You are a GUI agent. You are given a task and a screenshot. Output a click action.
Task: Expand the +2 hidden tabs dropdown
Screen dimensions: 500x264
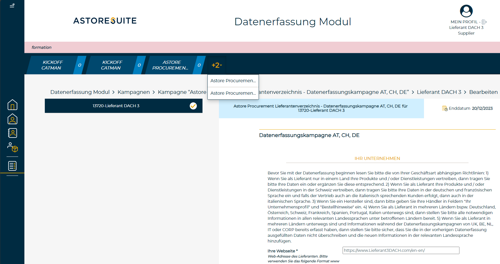[217, 65]
